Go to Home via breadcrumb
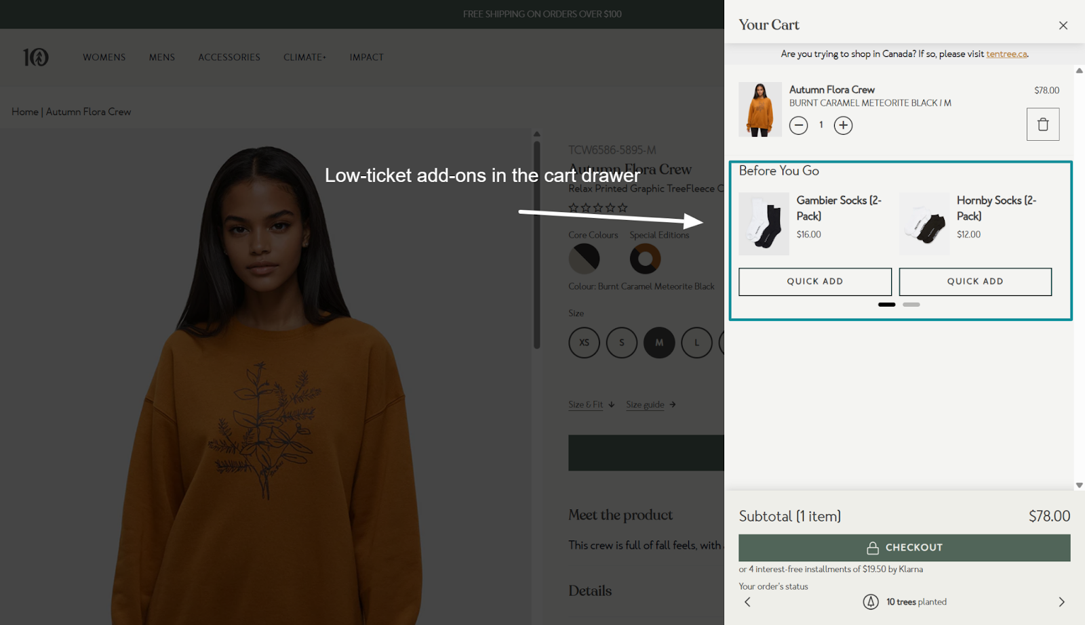The image size is (1085, 625). [25, 112]
